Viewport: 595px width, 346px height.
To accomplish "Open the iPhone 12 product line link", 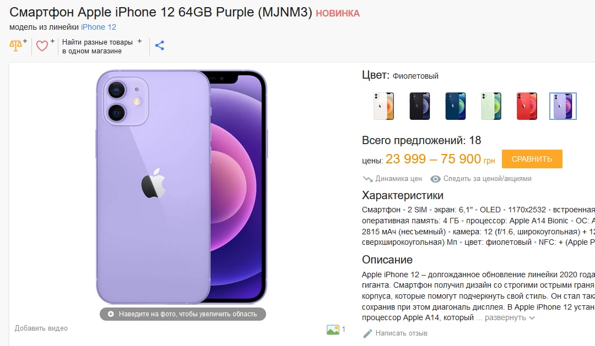I will 99,28.
